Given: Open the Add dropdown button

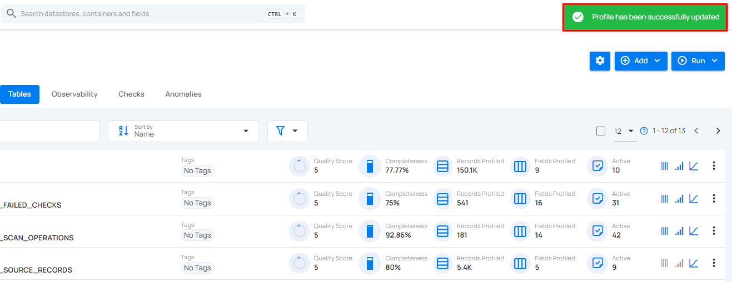Looking at the screenshot, I should pyautogui.click(x=640, y=61).
